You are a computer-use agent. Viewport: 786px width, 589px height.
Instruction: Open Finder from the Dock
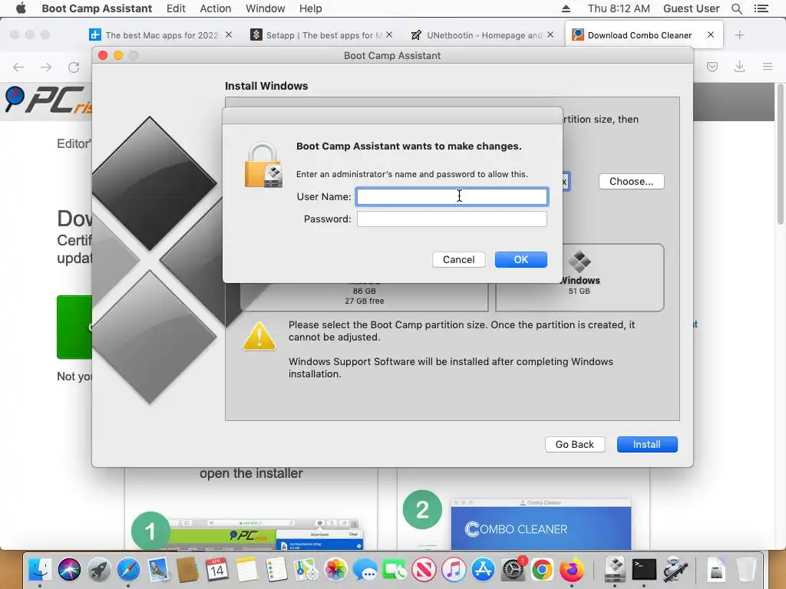[40, 570]
